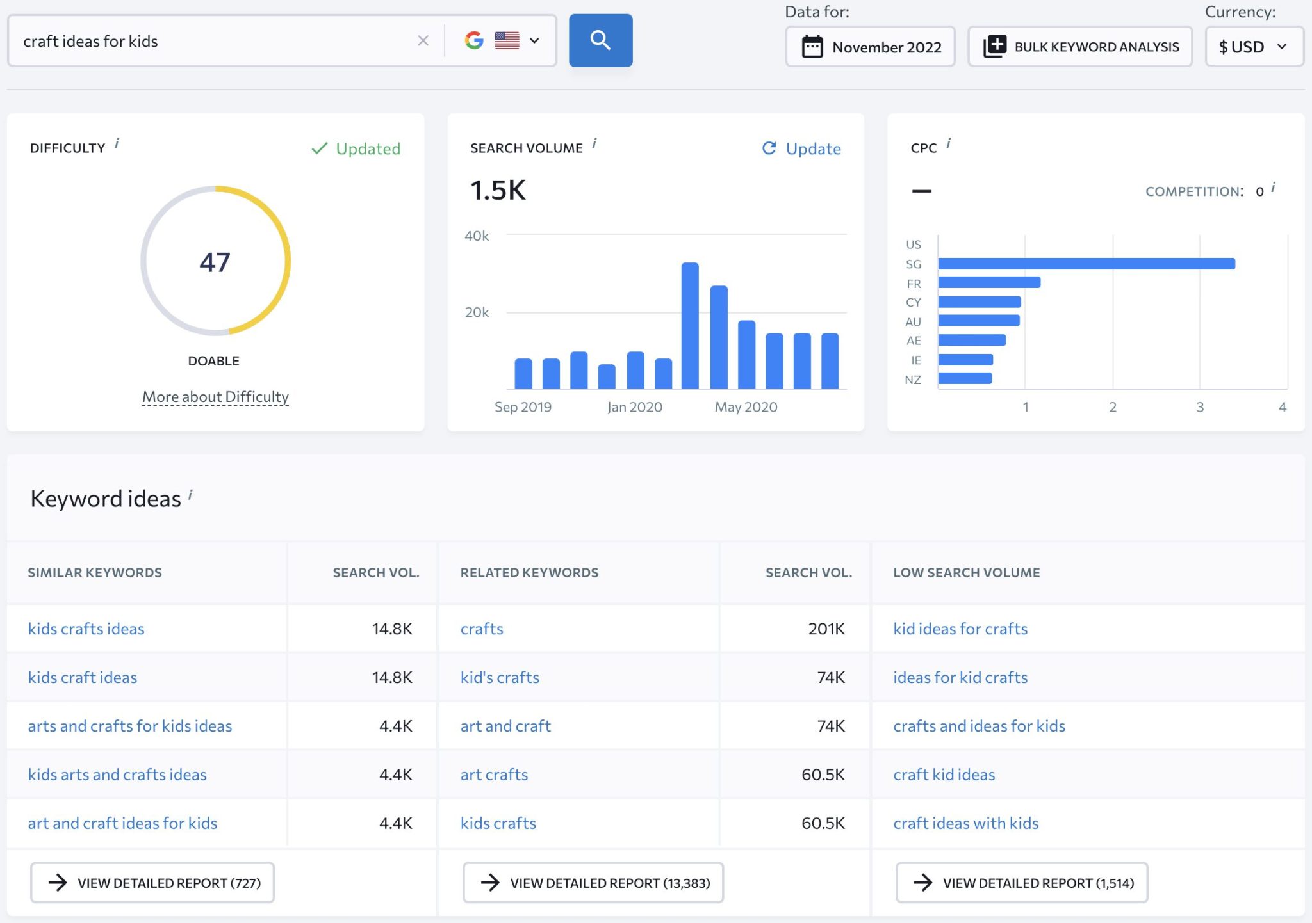The width and height of the screenshot is (1312, 923).
Task: Select the crafts keyword with 201K volume
Action: 481,629
